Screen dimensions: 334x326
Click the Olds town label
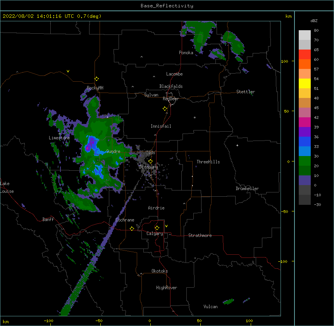[x=150, y=153]
